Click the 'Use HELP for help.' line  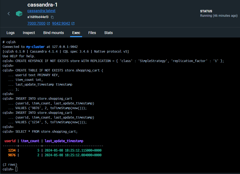[x=19, y=56]
